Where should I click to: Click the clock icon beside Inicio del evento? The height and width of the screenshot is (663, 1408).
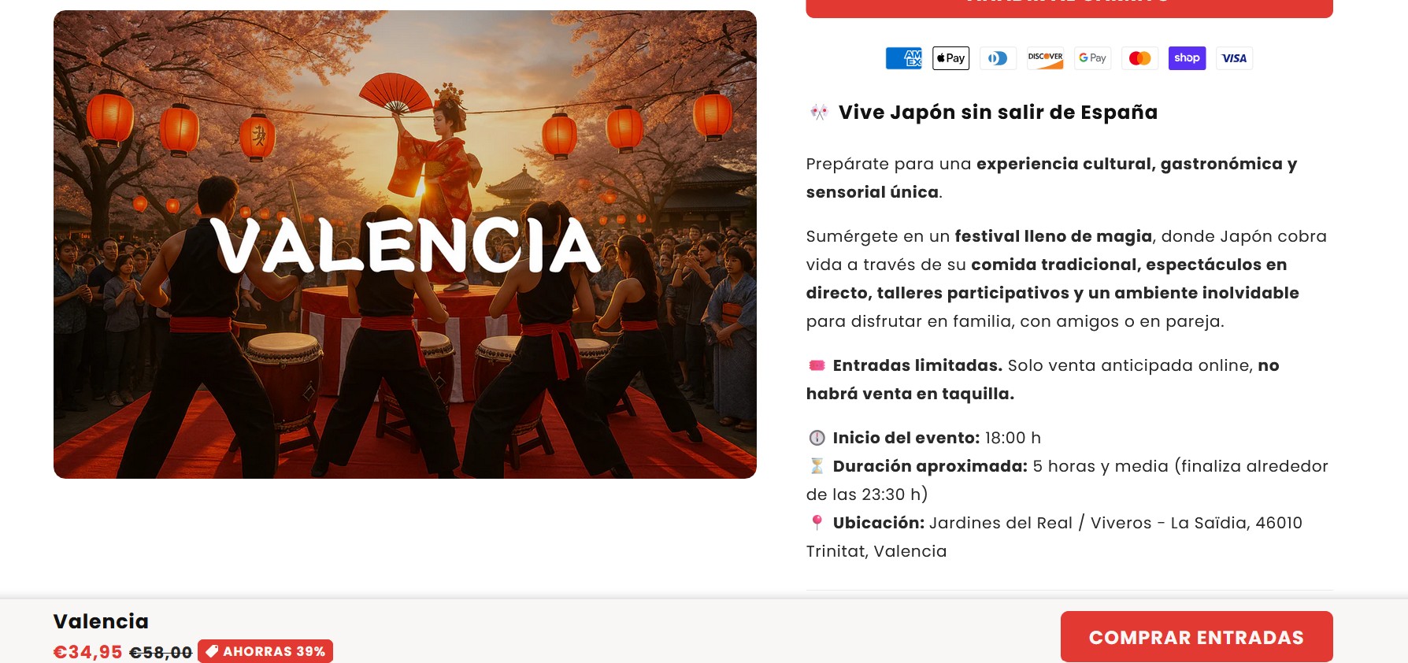click(817, 438)
